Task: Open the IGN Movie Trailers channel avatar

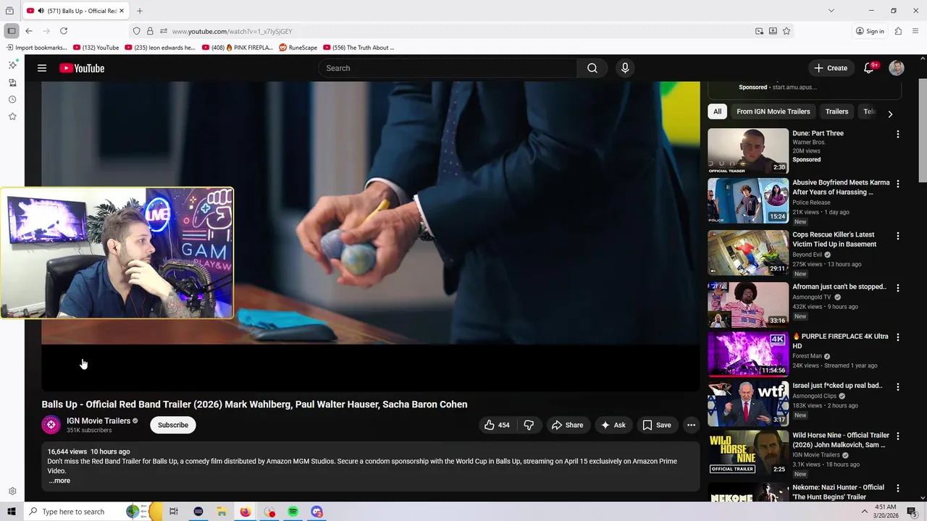Action: (x=51, y=425)
